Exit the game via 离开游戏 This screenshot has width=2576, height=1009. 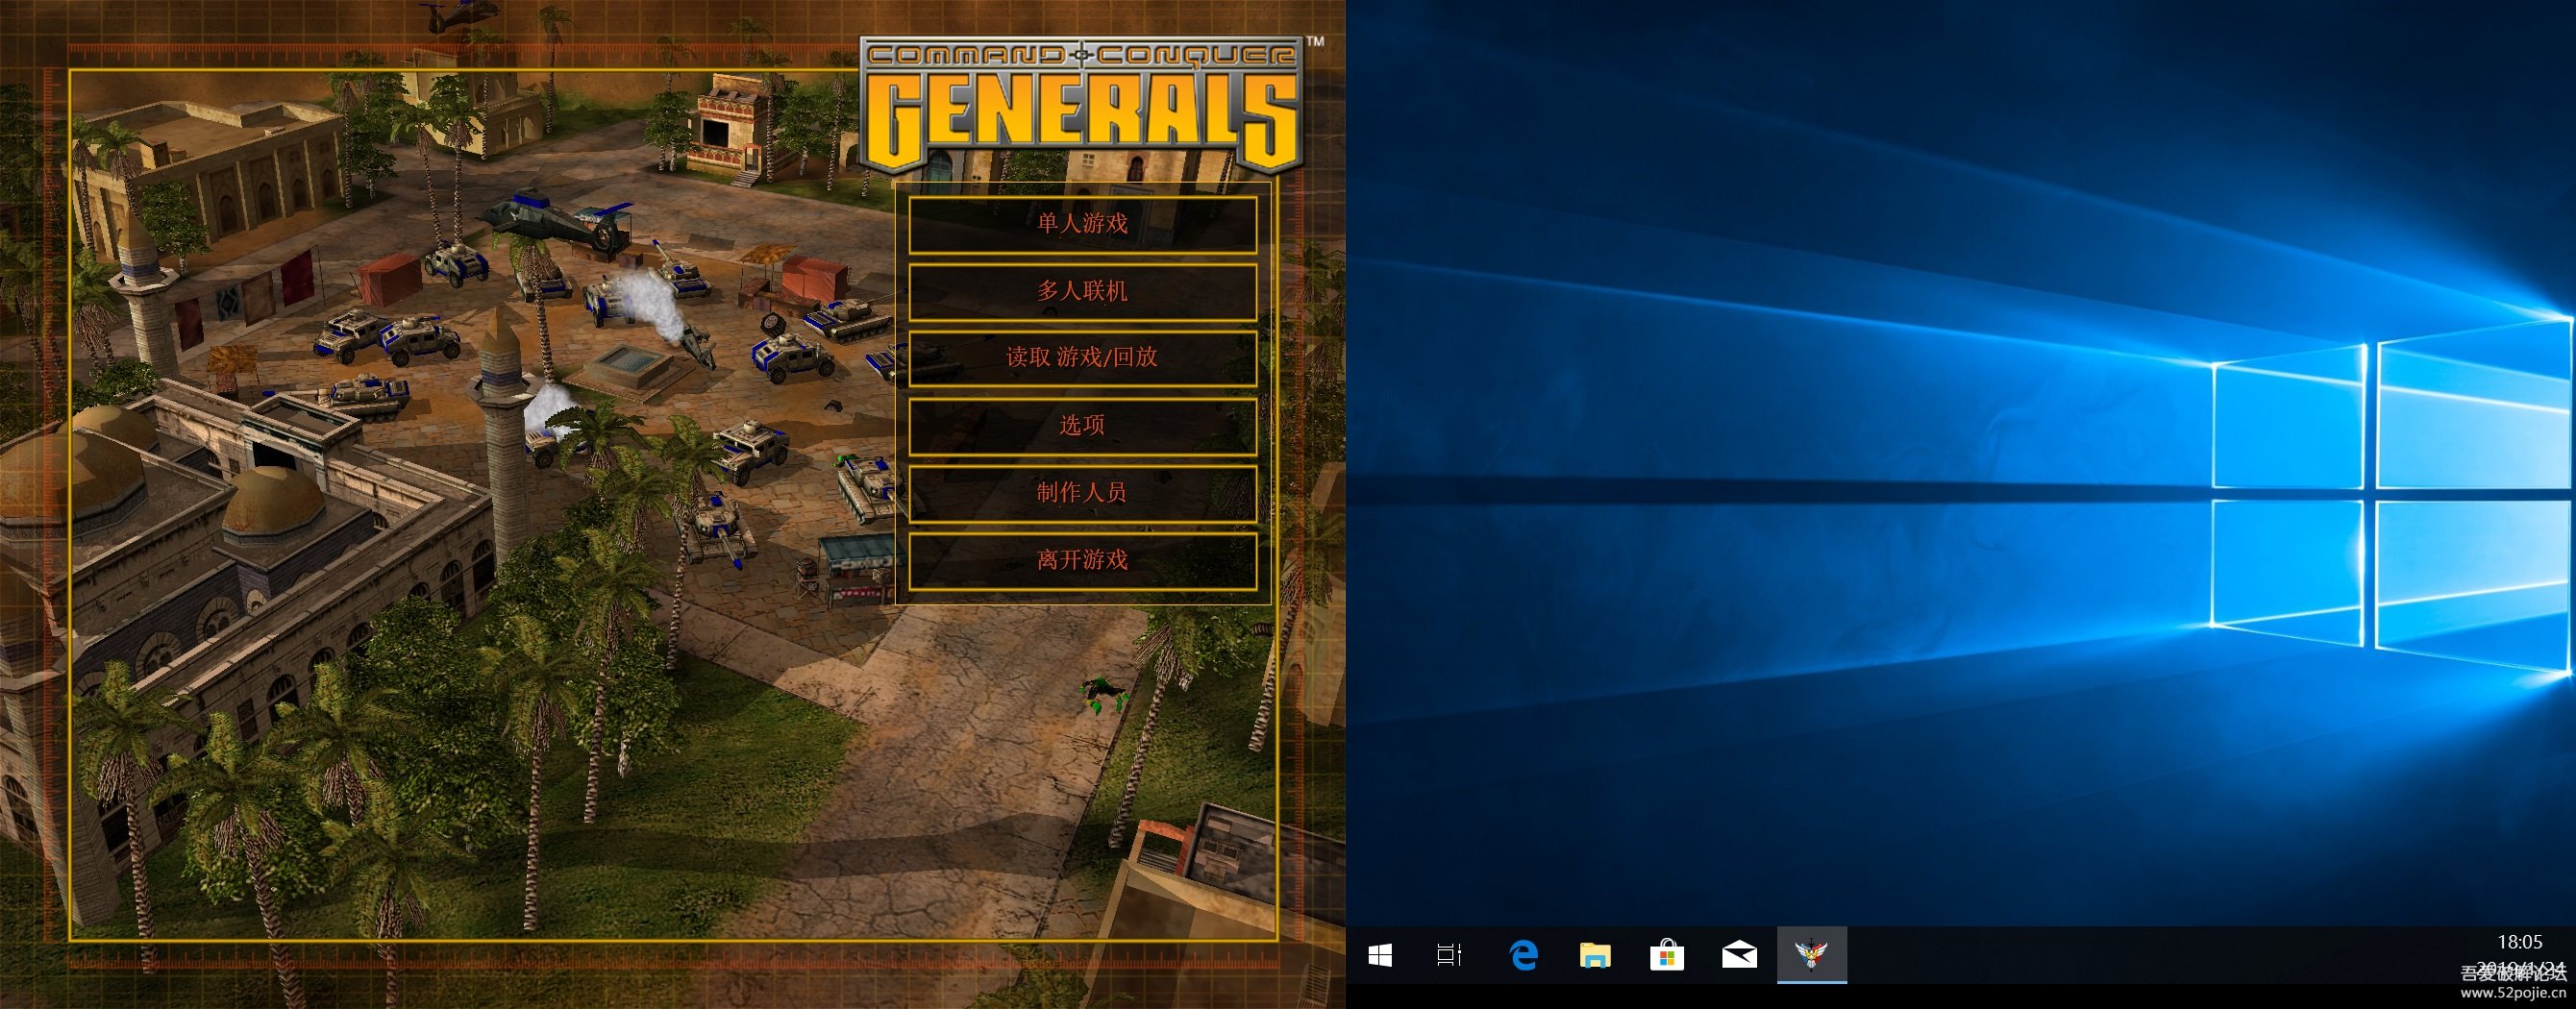(x=1082, y=559)
